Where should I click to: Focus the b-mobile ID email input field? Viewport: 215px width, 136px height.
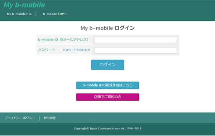[135, 40]
